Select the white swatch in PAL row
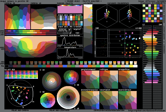Image resolution: width=166 pixels, height=112 pixels. tap(135, 66)
